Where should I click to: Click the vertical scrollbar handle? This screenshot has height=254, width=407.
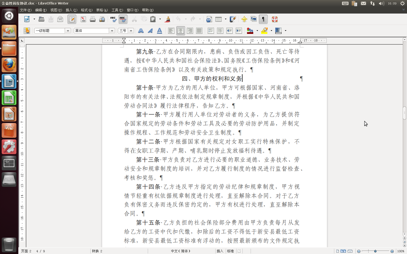[x=404, y=113]
